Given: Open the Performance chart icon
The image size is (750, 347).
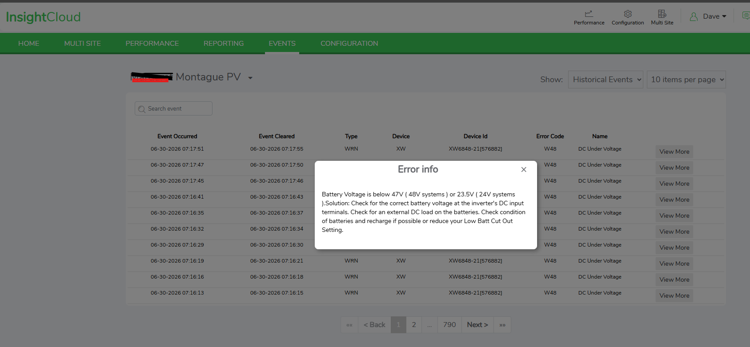Looking at the screenshot, I should click(589, 14).
